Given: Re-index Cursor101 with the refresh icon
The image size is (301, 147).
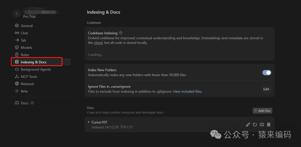Looking at the screenshot, I should point(255,125).
